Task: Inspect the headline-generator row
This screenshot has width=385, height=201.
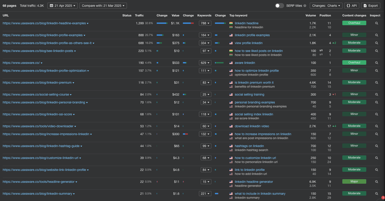Action: [x=377, y=182]
